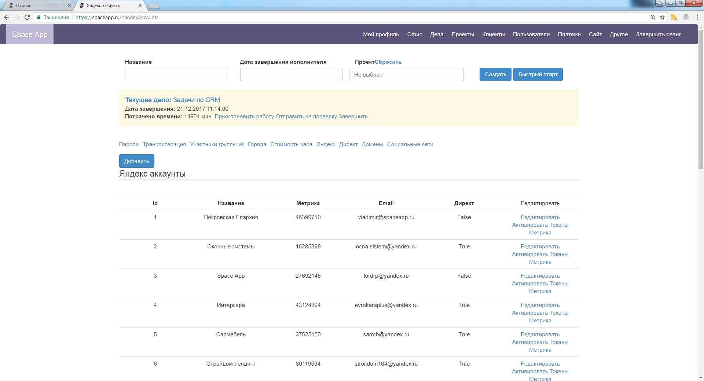The height and width of the screenshot is (381, 704).
Task: Click the orange RSS extension icon
Action: [x=674, y=17]
